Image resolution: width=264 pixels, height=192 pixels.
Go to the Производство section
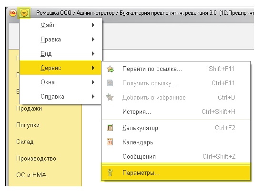(36, 159)
